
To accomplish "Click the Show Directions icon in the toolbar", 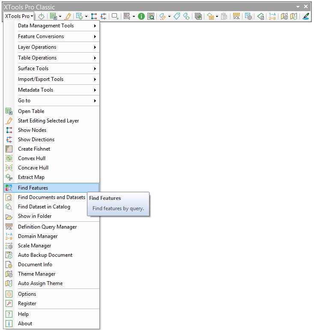I will pos(103,16).
